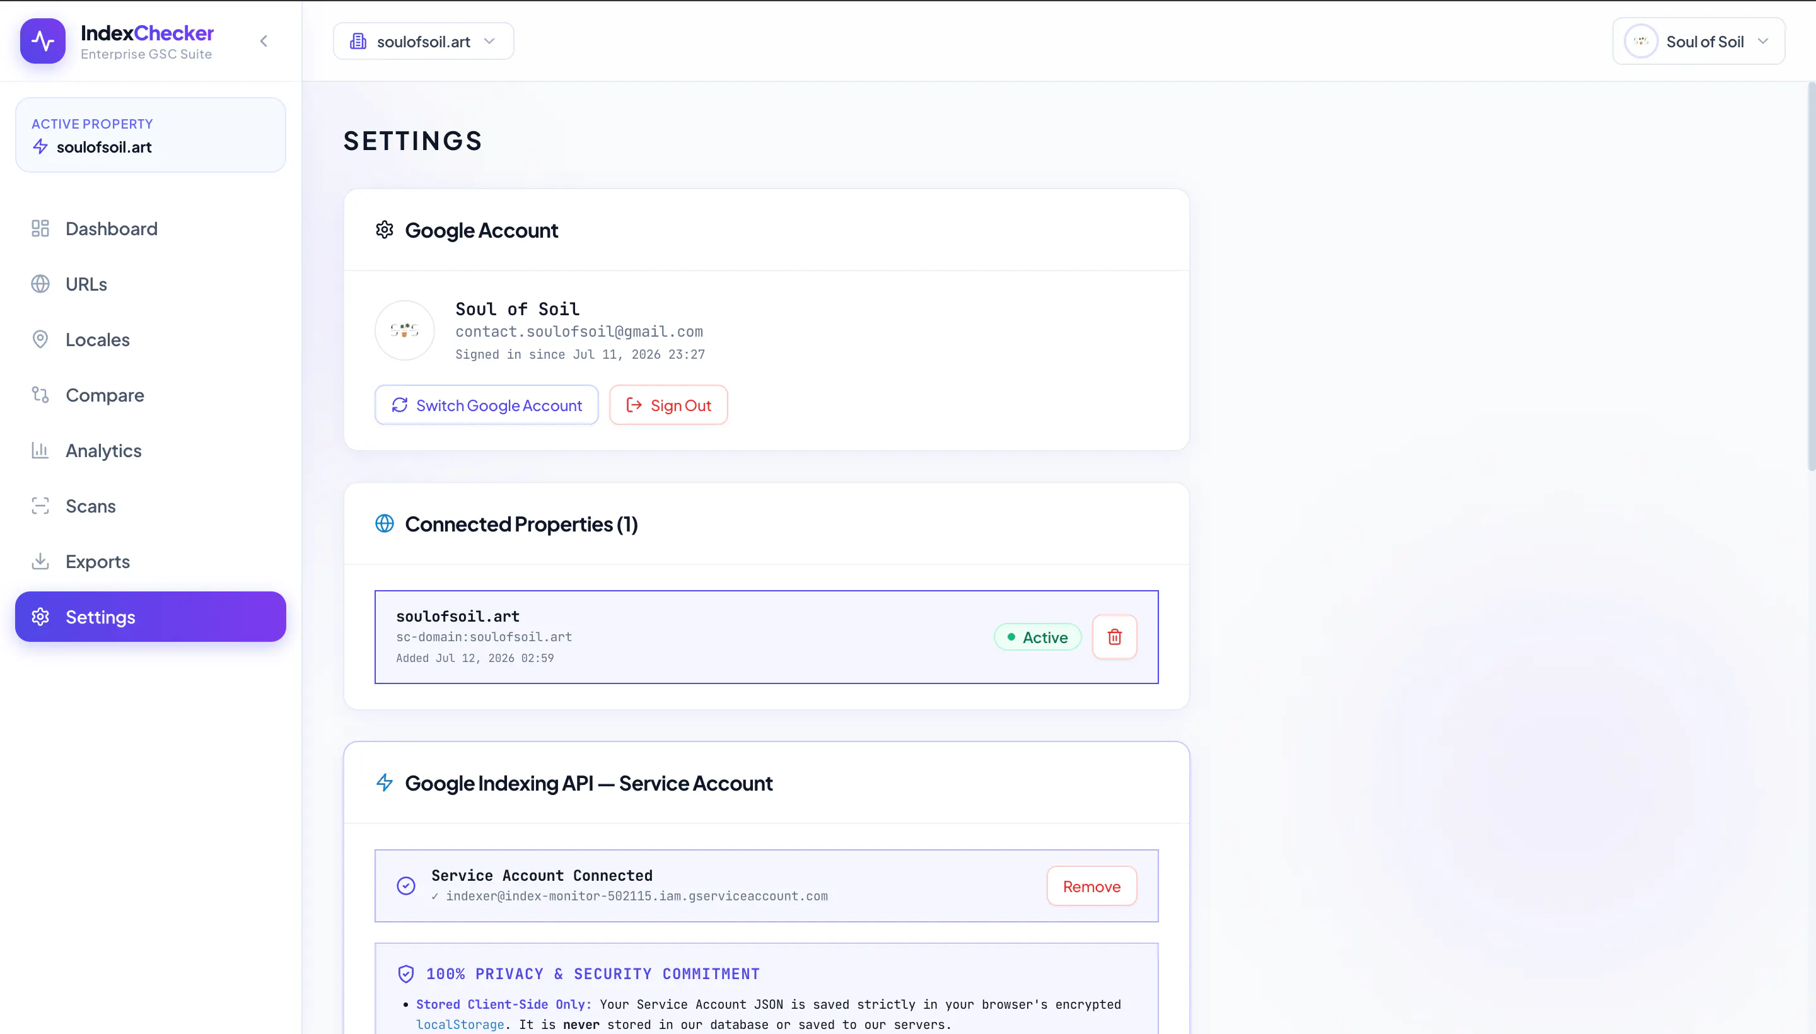1816x1034 pixels.
Task: Click the Connected Properties globe icon
Action: 384,523
